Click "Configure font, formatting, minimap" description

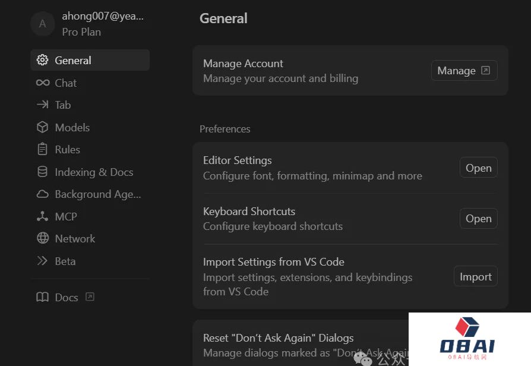pyautogui.click(x=312, y=175)
